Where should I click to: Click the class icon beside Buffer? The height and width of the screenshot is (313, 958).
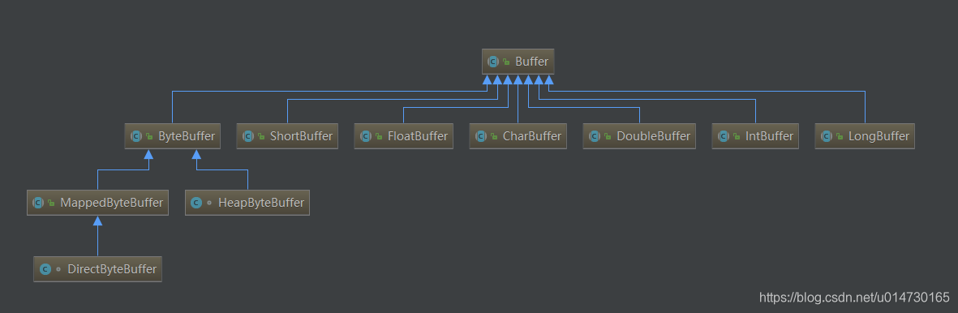(493, 62)
